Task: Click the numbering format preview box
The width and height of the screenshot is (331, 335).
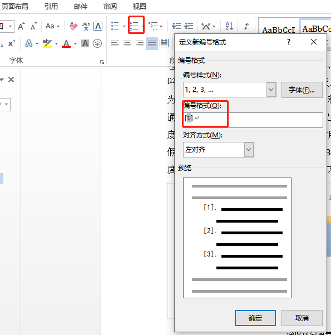Action: [237, 238]
